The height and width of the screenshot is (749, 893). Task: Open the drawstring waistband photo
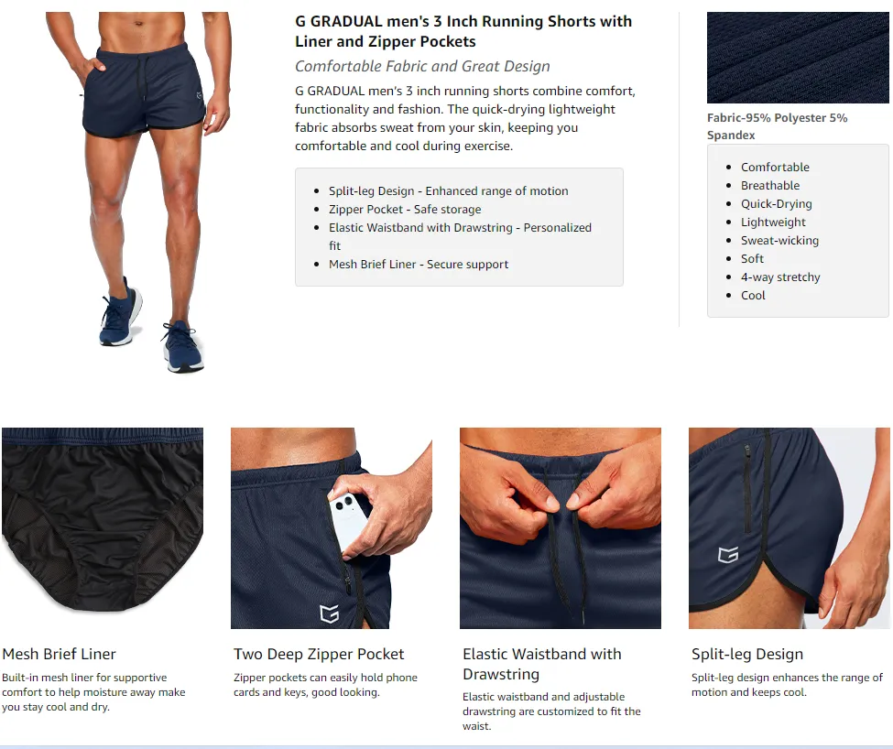(x=561, y=528)
